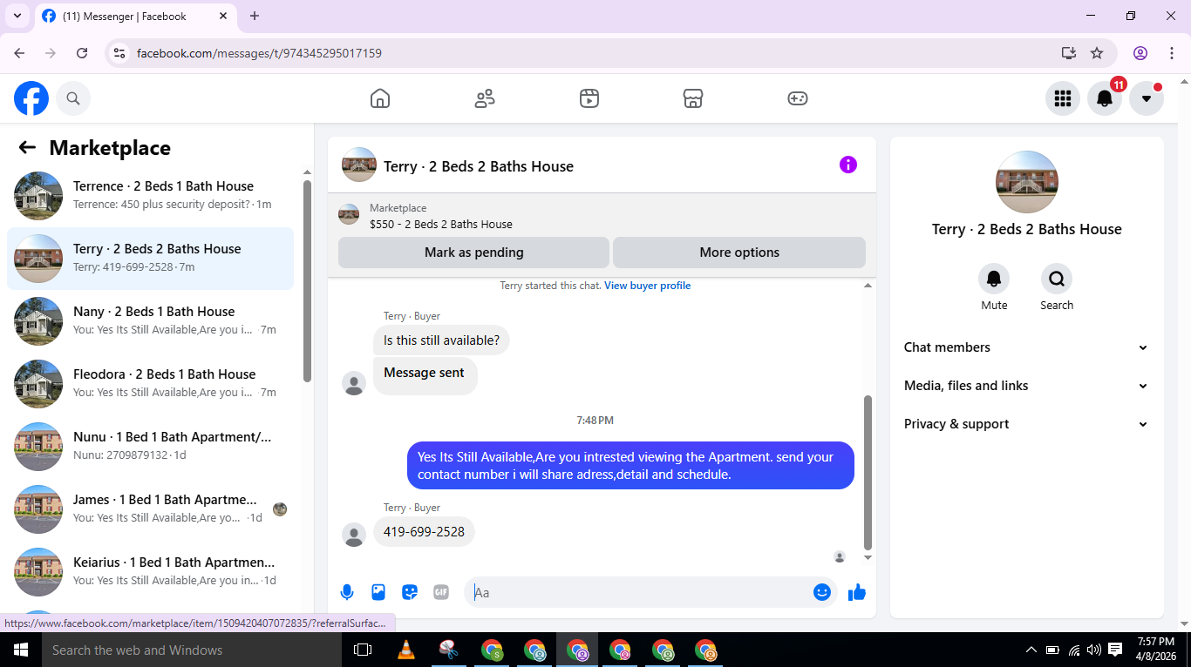The image size is (1191, 667).
Task: Open View buyer profile link
Action: [647, 286]
